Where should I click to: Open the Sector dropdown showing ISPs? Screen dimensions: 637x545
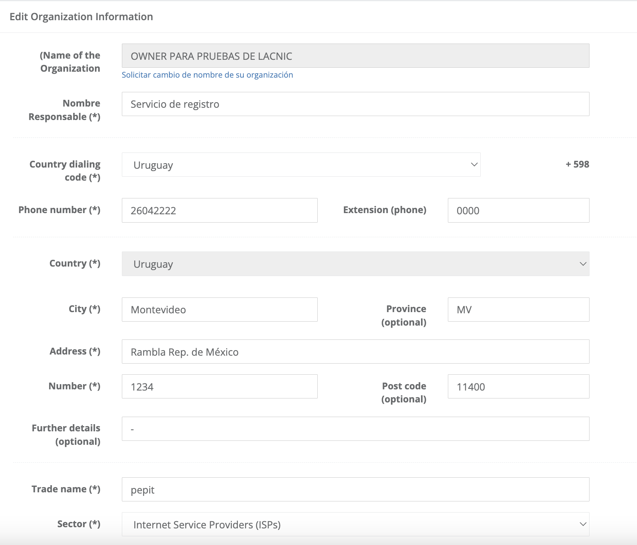tap(355, 524)
